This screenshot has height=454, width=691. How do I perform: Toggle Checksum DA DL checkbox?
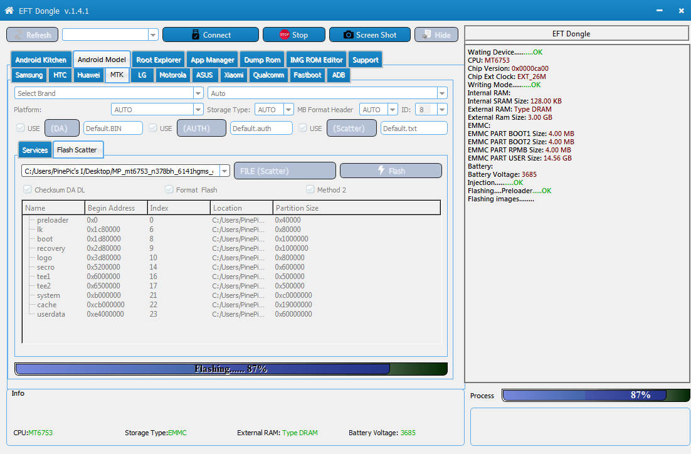click(x=28, y=189)
